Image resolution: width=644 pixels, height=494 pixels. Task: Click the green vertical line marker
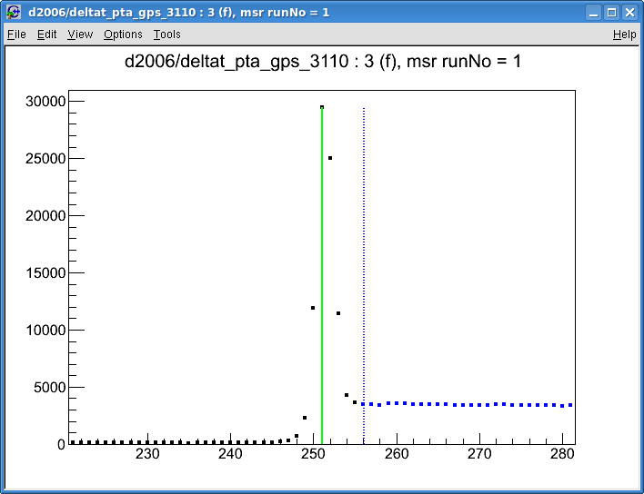[x=322, y=272]
